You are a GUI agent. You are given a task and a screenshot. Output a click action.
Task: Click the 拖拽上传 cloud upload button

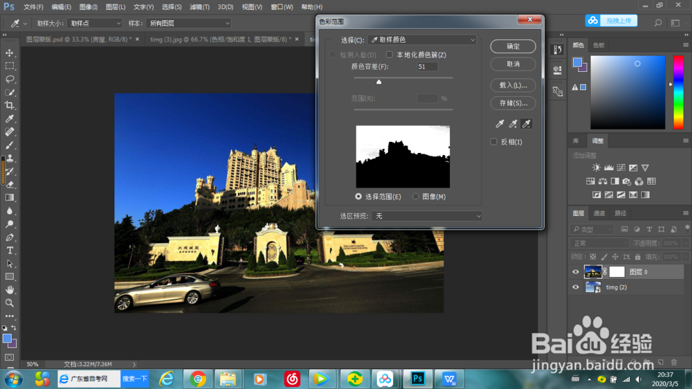coord(611,21)
